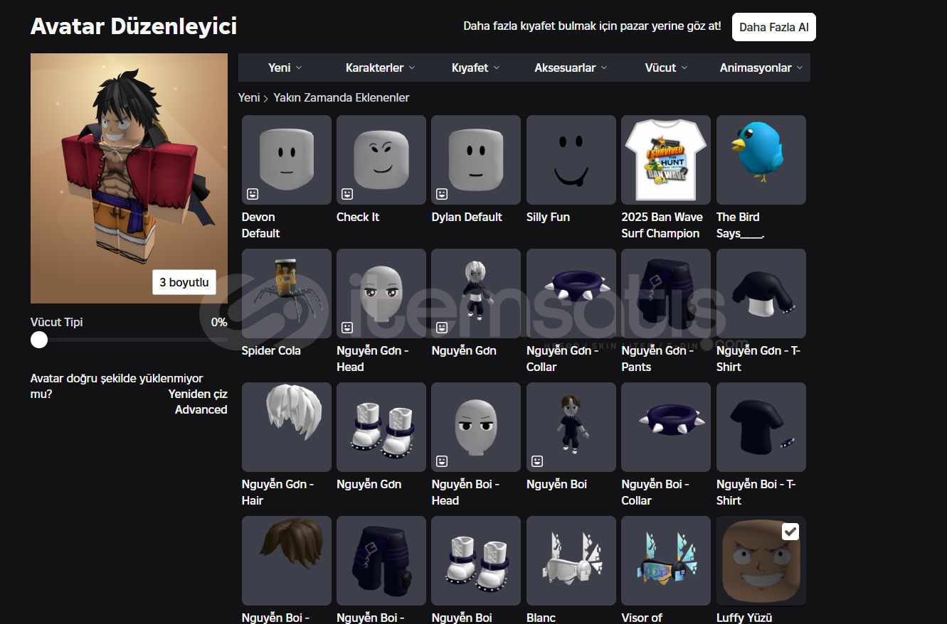Click the Check It item name
947x624 pixels.
(x=358, y=217)
